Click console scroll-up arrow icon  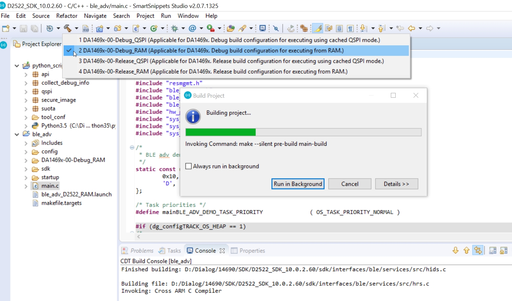[x=466, y=250]
